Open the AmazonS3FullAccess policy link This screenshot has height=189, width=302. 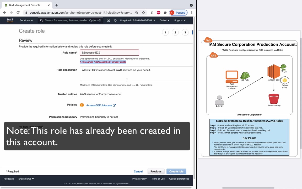tap(99, 105)
